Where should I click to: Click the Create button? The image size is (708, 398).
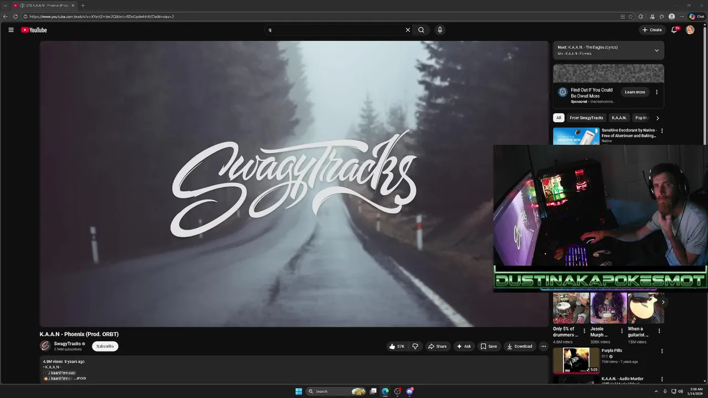pos(652,30)
